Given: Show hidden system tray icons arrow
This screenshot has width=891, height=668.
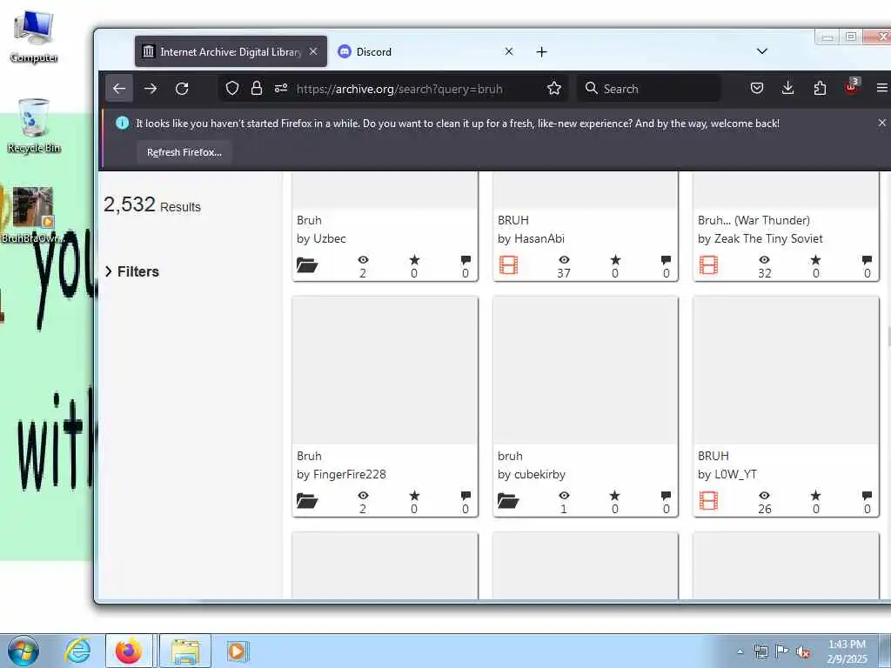Looking at the screenshot, I should 740,651.
